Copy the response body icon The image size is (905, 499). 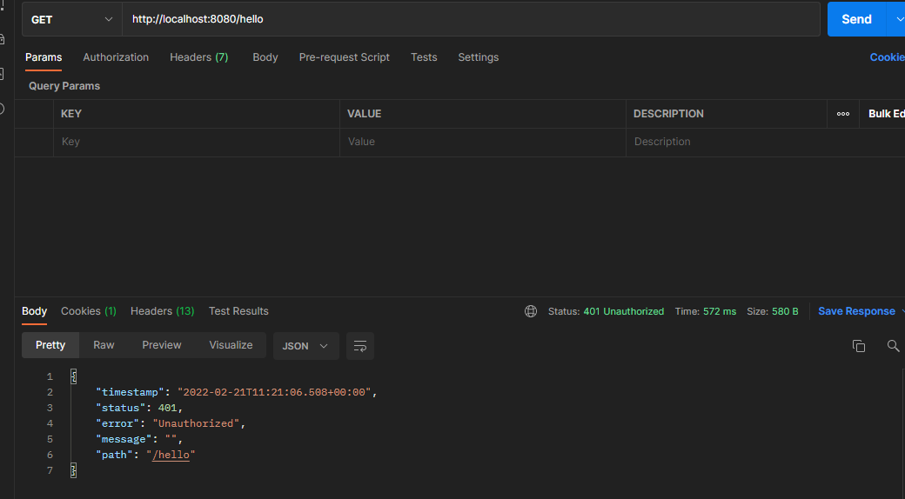click(x=859, y=346)
